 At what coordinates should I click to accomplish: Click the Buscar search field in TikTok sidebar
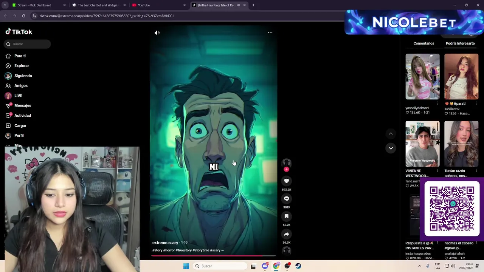click(x=28, y=44)
